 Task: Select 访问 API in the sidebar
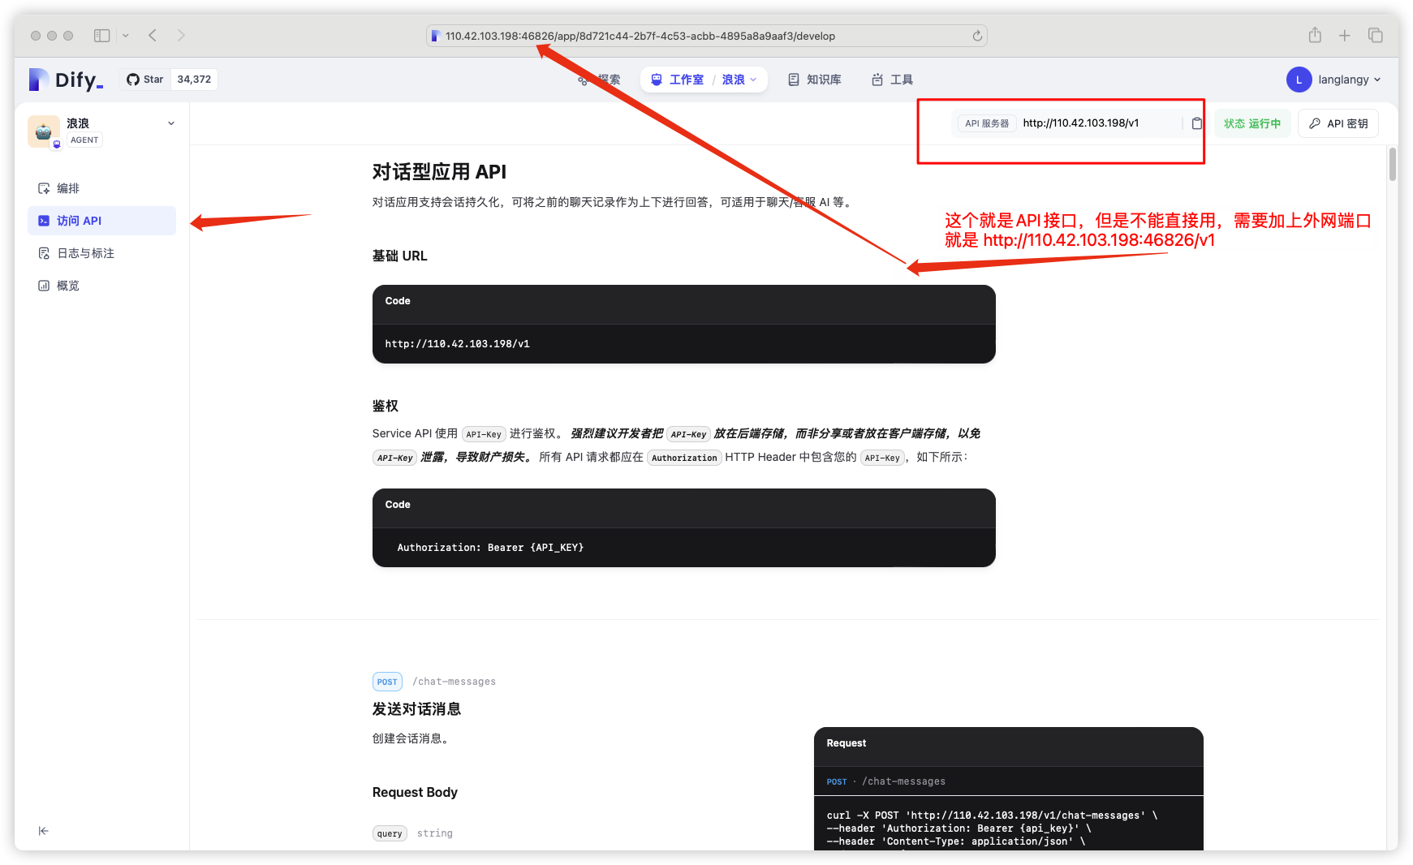(101, 221)
